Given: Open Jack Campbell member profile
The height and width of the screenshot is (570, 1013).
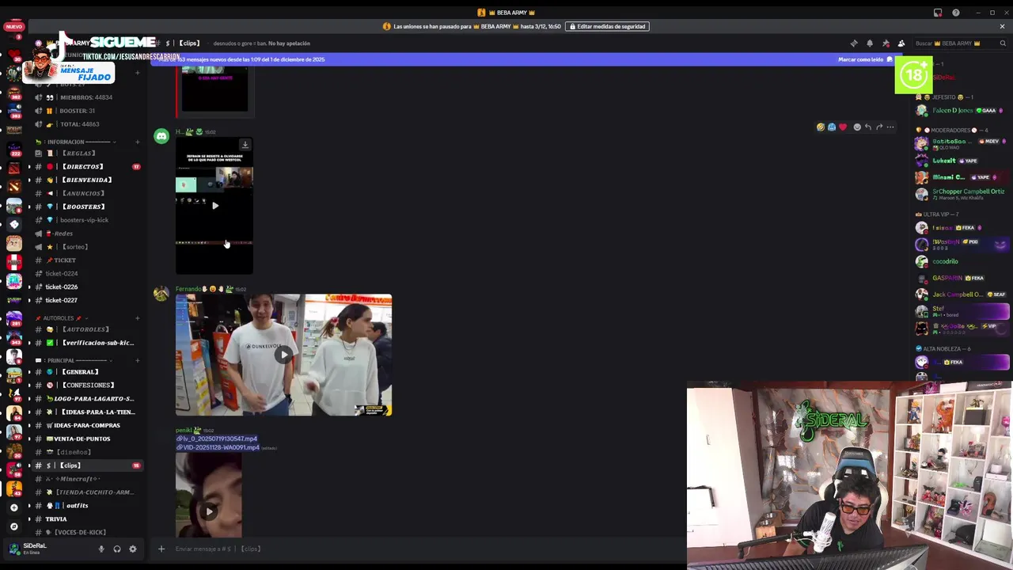Looking at the screenshot, I should click(x=962, y=294).
